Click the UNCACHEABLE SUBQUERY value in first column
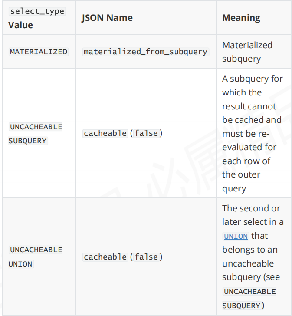 [x=36, y=134]
